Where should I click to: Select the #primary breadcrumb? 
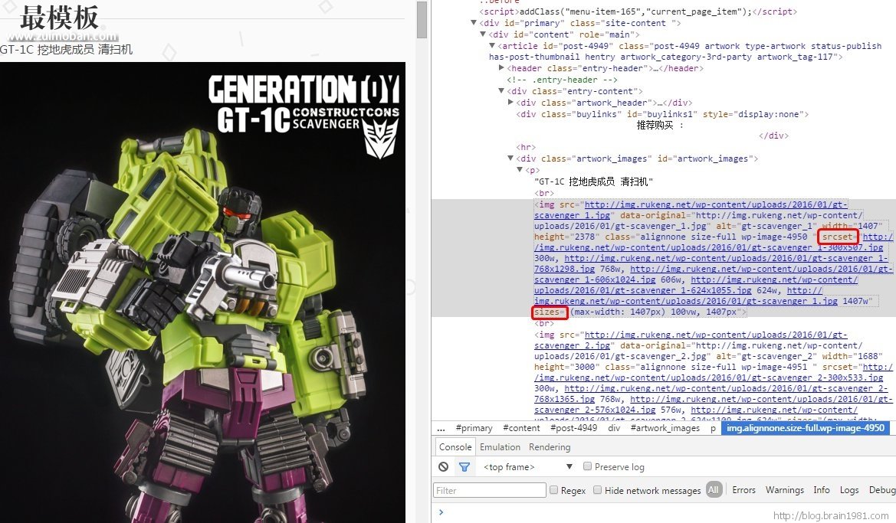coord(474,428)
